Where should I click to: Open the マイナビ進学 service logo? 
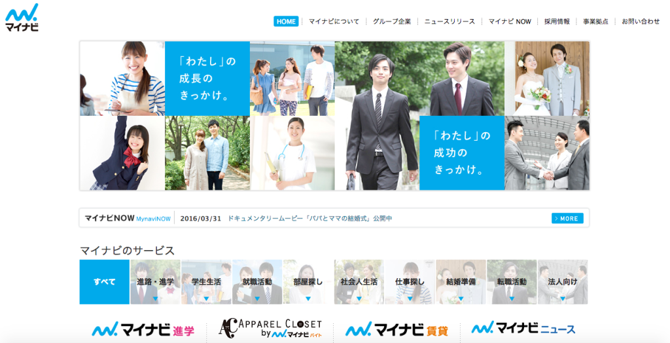(143, 329)
